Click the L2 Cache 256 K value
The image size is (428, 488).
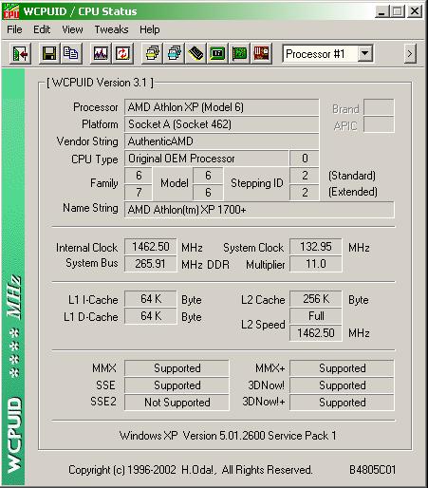click(316, 299)
